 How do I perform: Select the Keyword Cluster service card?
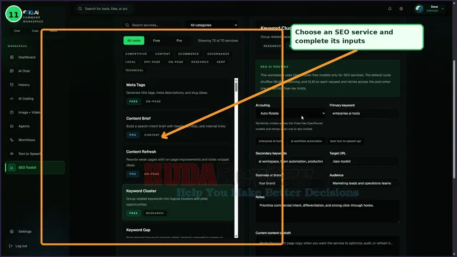(x=178, y=202)
